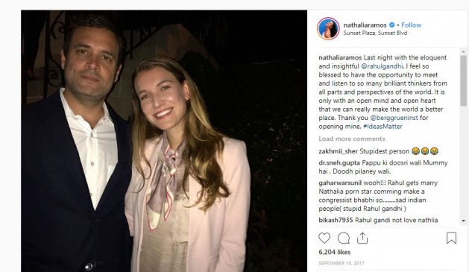Click the comments scrollbar down arrow
This screenshot has width=469, height=272.
[x=463, y=221]
